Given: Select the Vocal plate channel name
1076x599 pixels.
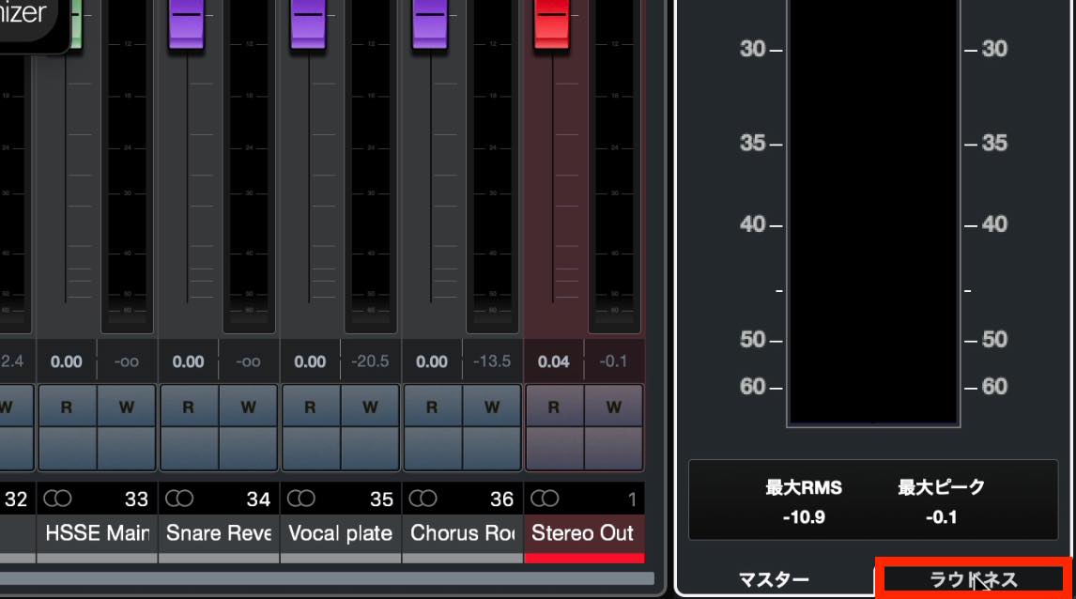Looking at the screenshot, I should tap(341, 533).
